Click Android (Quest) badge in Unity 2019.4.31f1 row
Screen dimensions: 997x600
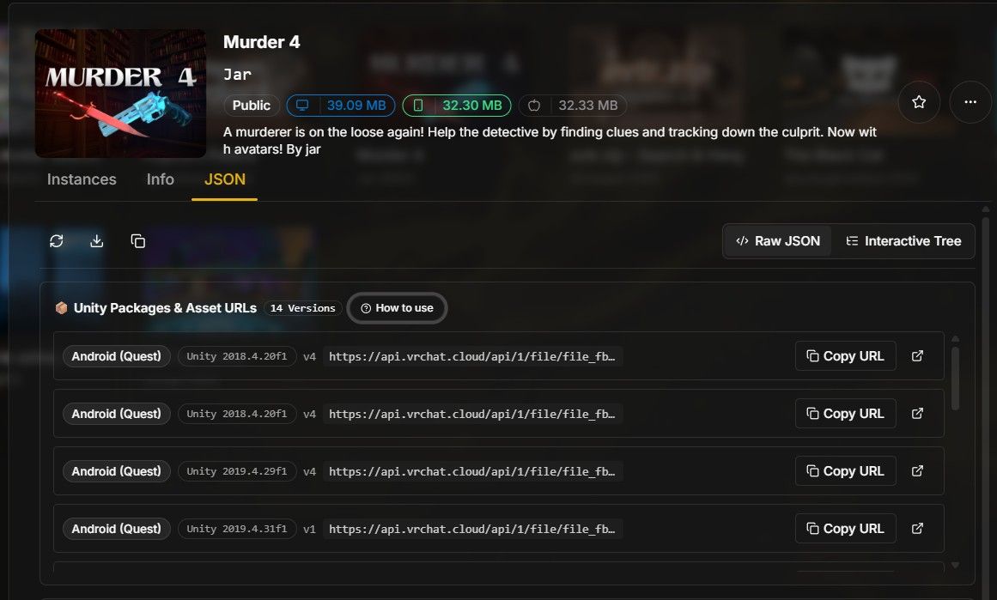(116, 529)
